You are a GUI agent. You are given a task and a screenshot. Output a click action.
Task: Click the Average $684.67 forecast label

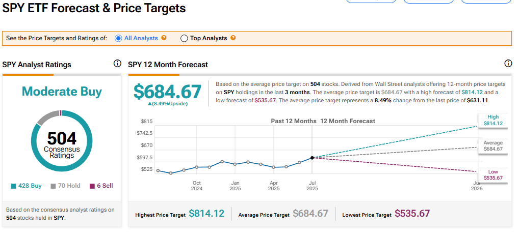pos(492,146)
